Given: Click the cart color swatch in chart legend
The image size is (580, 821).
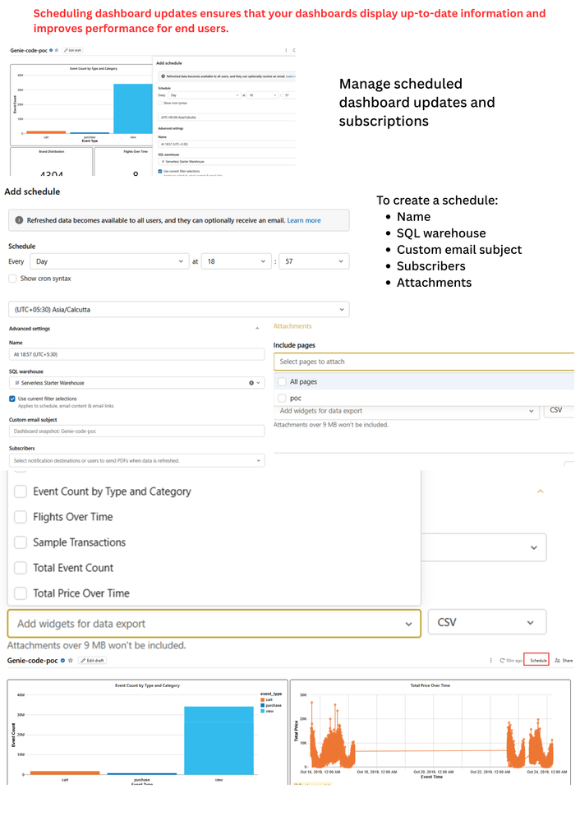Looking at the screenshot, I should point(262,699).
